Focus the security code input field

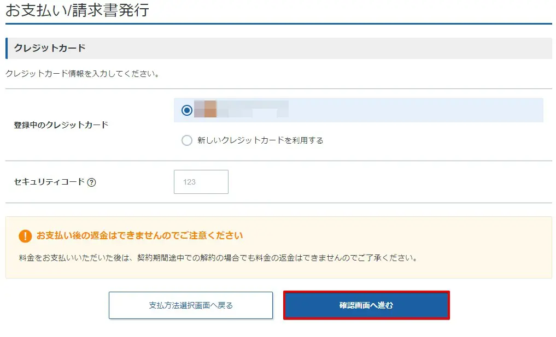click(201, 182)
